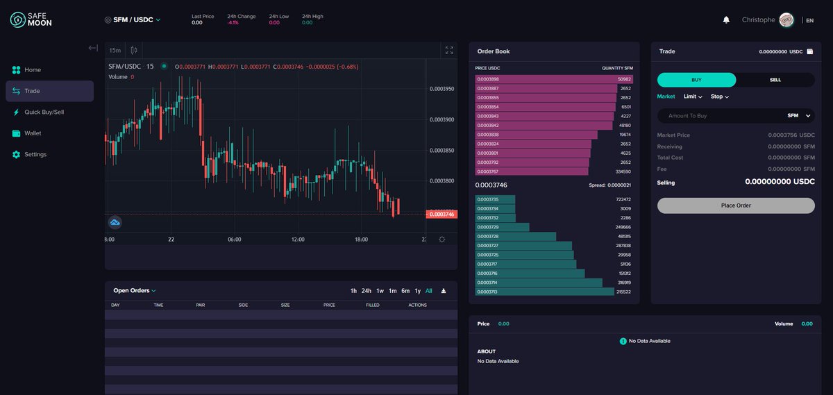
Task: Show All orders filter
Action: (x=429, y=291)
